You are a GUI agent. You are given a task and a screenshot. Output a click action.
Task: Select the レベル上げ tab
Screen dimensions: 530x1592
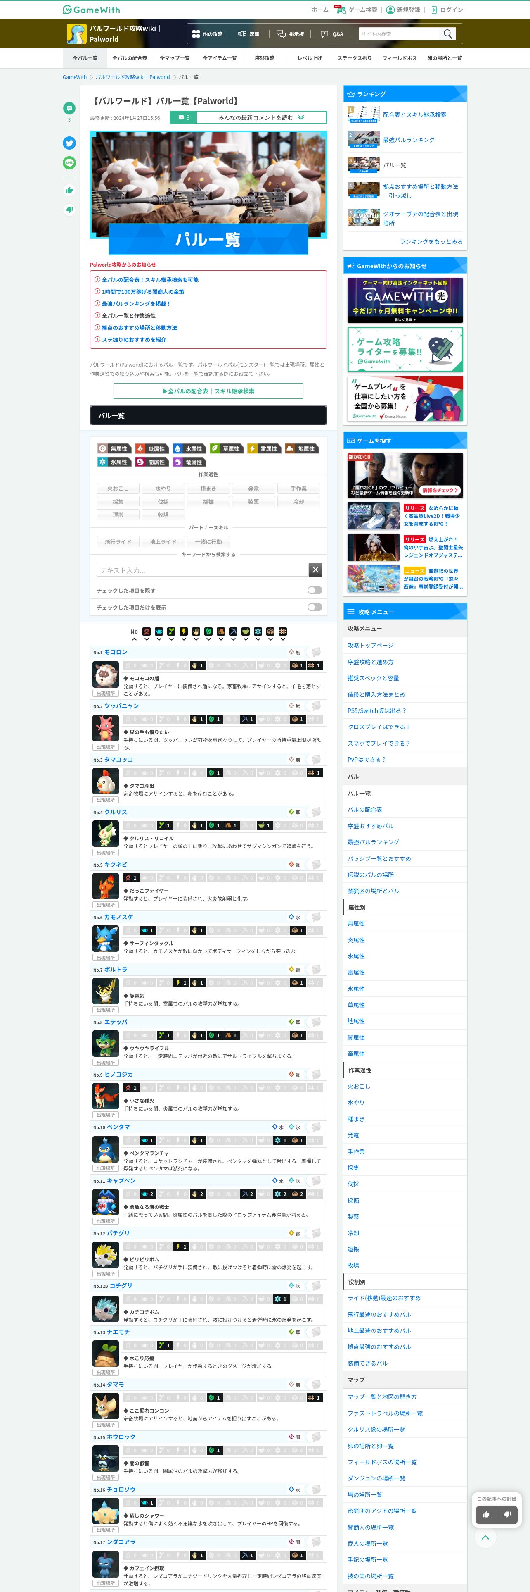click(310, 58)
